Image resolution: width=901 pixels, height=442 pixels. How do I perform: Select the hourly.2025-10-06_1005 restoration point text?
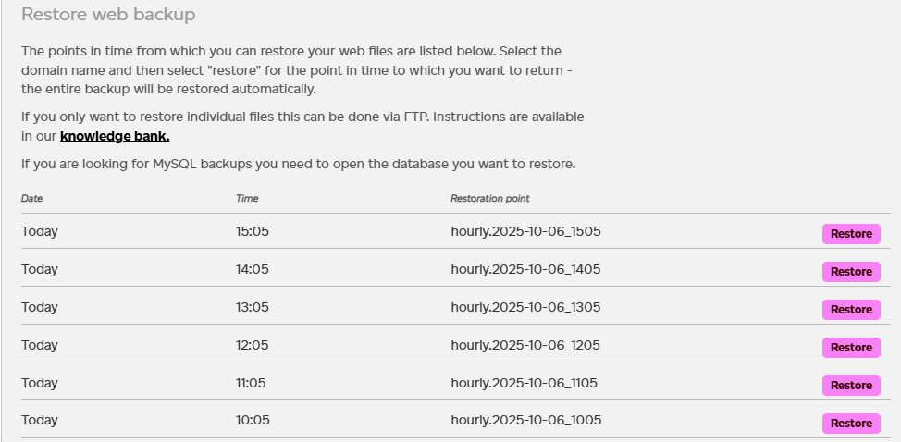[x=525, y=420]
